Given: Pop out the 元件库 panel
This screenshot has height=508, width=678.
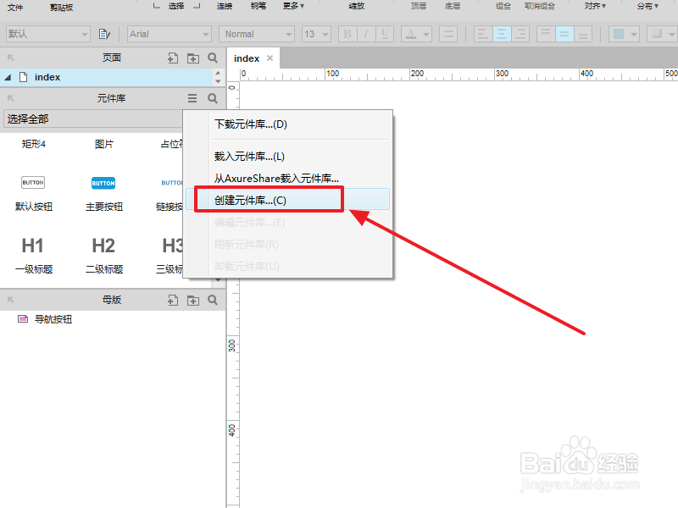Looking at the screenshot, I should [11, 98].
